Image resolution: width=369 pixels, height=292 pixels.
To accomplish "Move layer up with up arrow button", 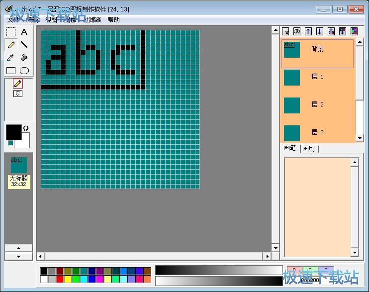I will point(308,31).
